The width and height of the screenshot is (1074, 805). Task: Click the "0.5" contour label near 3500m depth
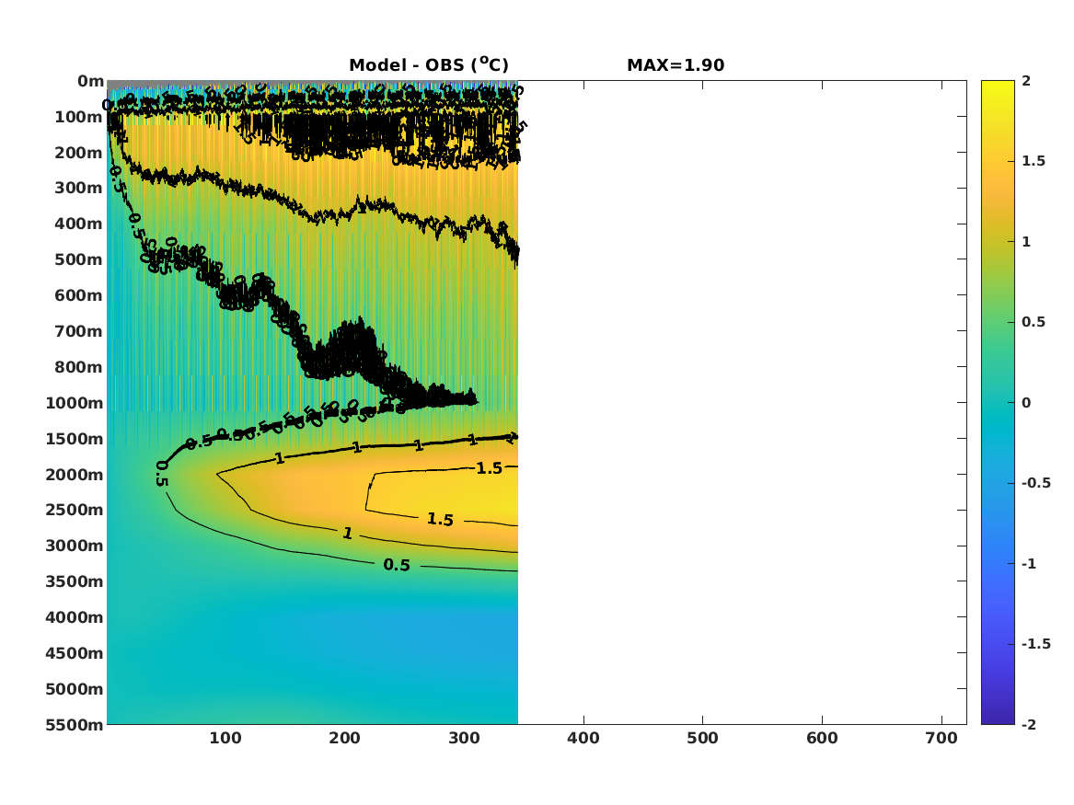(x=397, y=565)
